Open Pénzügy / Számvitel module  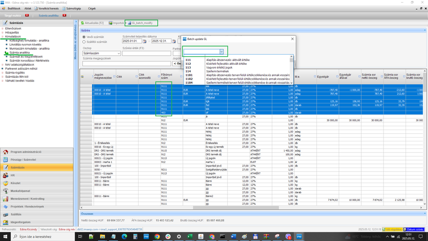click(37, 160)
